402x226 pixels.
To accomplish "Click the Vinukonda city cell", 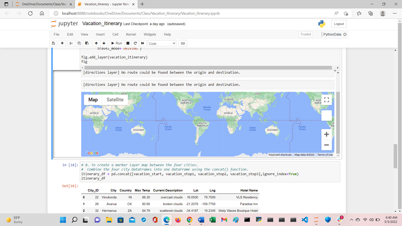I will 109,197.
